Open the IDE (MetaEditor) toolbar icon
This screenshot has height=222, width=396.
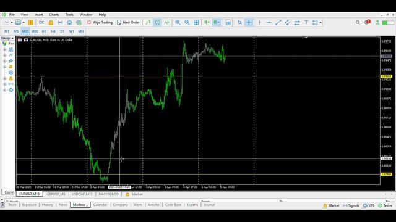click(41, 22)
